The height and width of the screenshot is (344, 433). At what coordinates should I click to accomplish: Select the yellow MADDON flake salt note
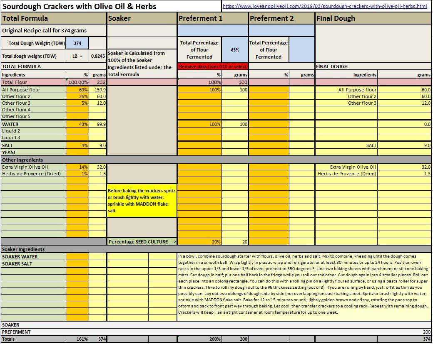point(142,201)
